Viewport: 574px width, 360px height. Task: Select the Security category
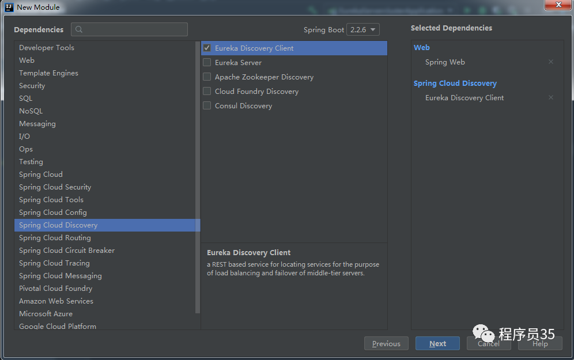tap(105, 86)
